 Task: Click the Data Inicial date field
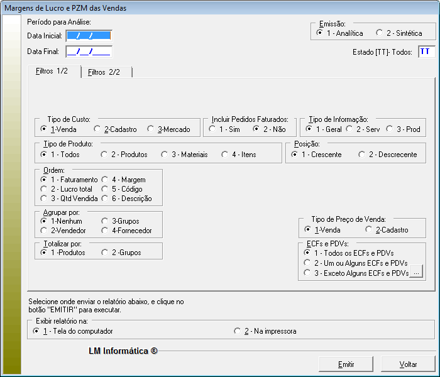(89, 36)
